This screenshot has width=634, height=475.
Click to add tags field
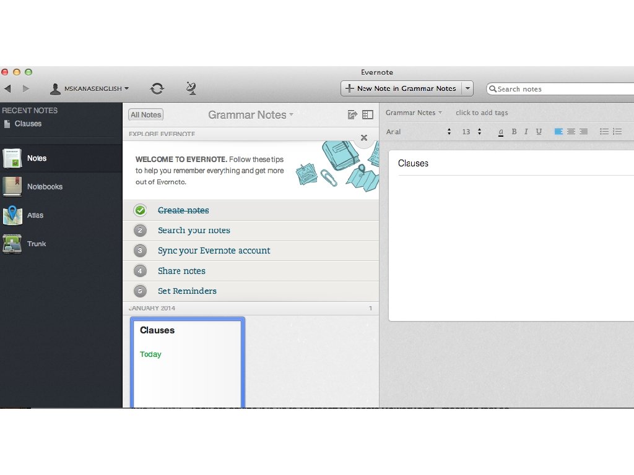[x=482, y=113]
